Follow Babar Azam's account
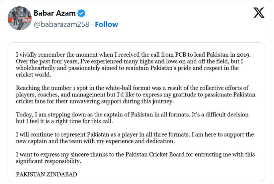274x184 pixels. (106, 25)
